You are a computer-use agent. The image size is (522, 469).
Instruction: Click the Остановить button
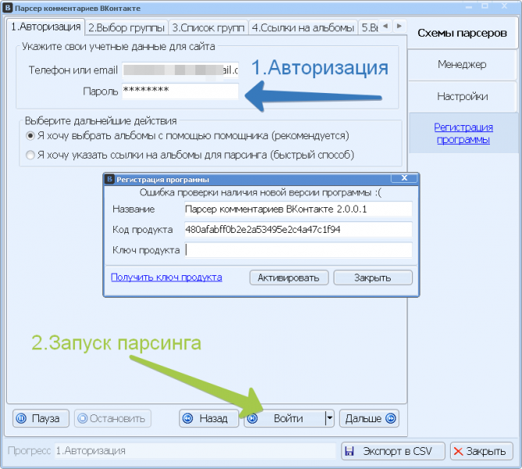click(x=113, y=418)
